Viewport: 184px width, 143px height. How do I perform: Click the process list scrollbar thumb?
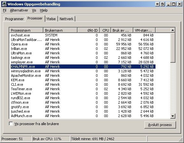[173, 48]
